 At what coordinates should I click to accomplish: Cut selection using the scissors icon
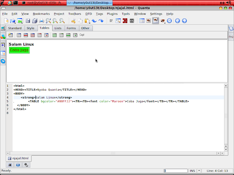[x=73, y=21]
